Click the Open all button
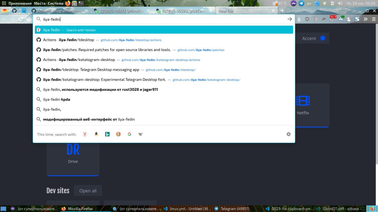Screen dimensions: 378x212 88,191
